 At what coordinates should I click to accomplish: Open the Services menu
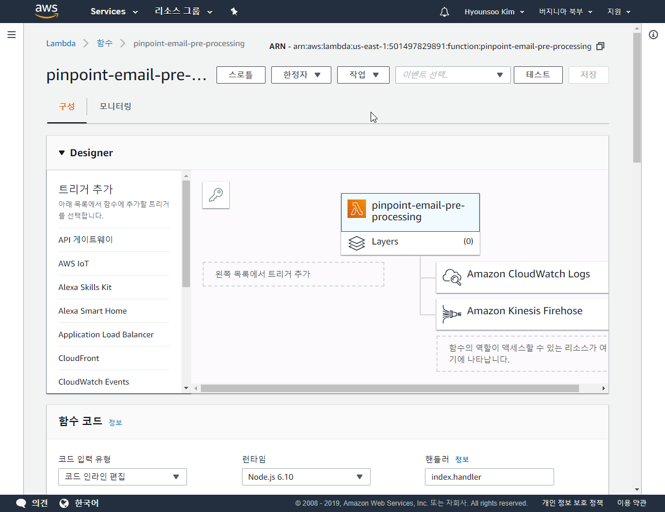pyautogui.click(x=114, y=12)
